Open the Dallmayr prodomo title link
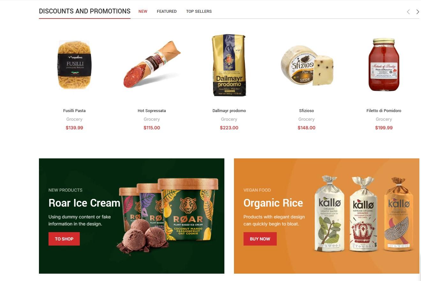421x281 pixels. click(x=229, y=111)
